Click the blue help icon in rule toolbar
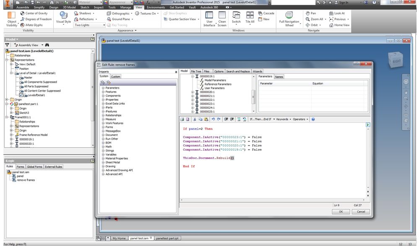The image size is (419, 246). [313, 119]
